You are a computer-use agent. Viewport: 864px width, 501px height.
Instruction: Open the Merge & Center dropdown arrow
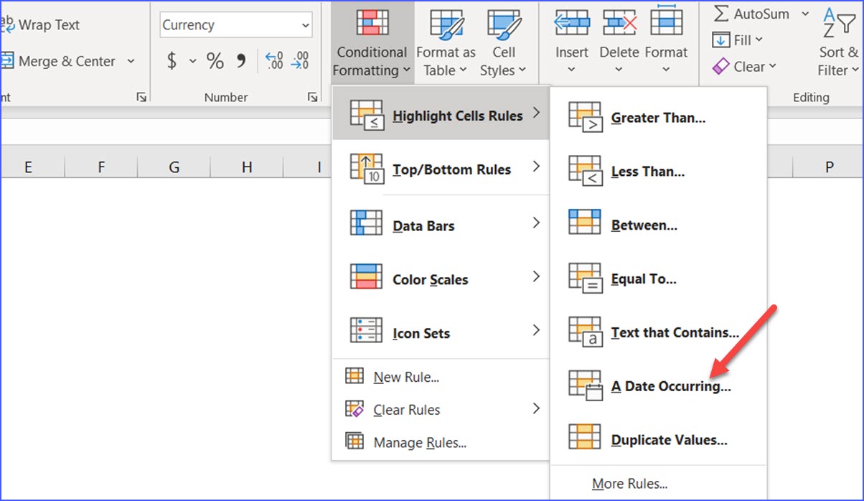pos(131,62)
